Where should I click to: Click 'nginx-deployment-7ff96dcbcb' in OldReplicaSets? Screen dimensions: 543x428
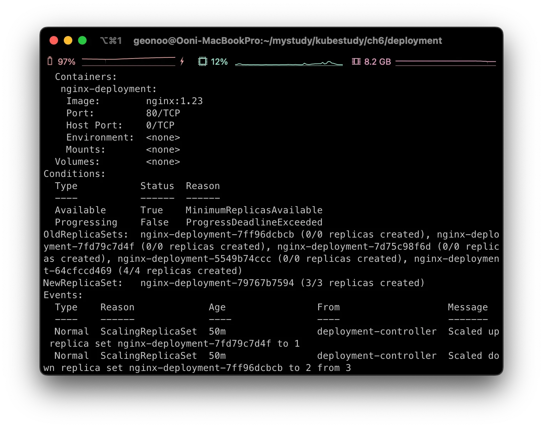(x=217, y=234)
